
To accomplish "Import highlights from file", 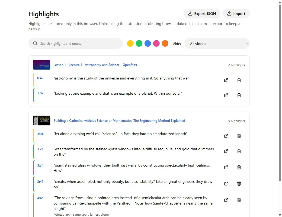I will (236, 14).
